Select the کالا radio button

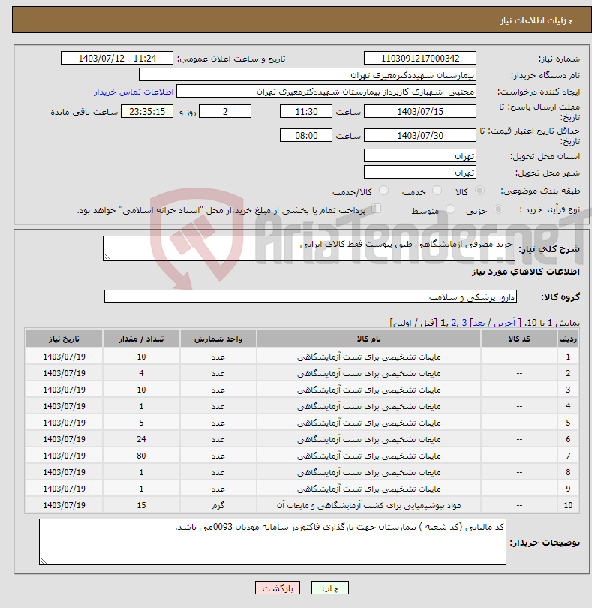pos(480,191)
